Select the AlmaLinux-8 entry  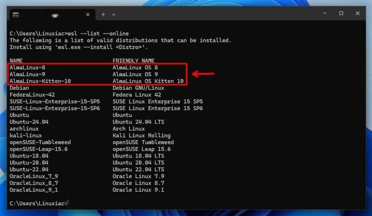coord(27,67)
